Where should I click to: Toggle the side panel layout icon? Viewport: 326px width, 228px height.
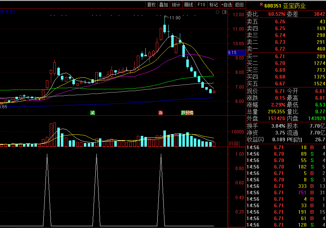[224, 12]
